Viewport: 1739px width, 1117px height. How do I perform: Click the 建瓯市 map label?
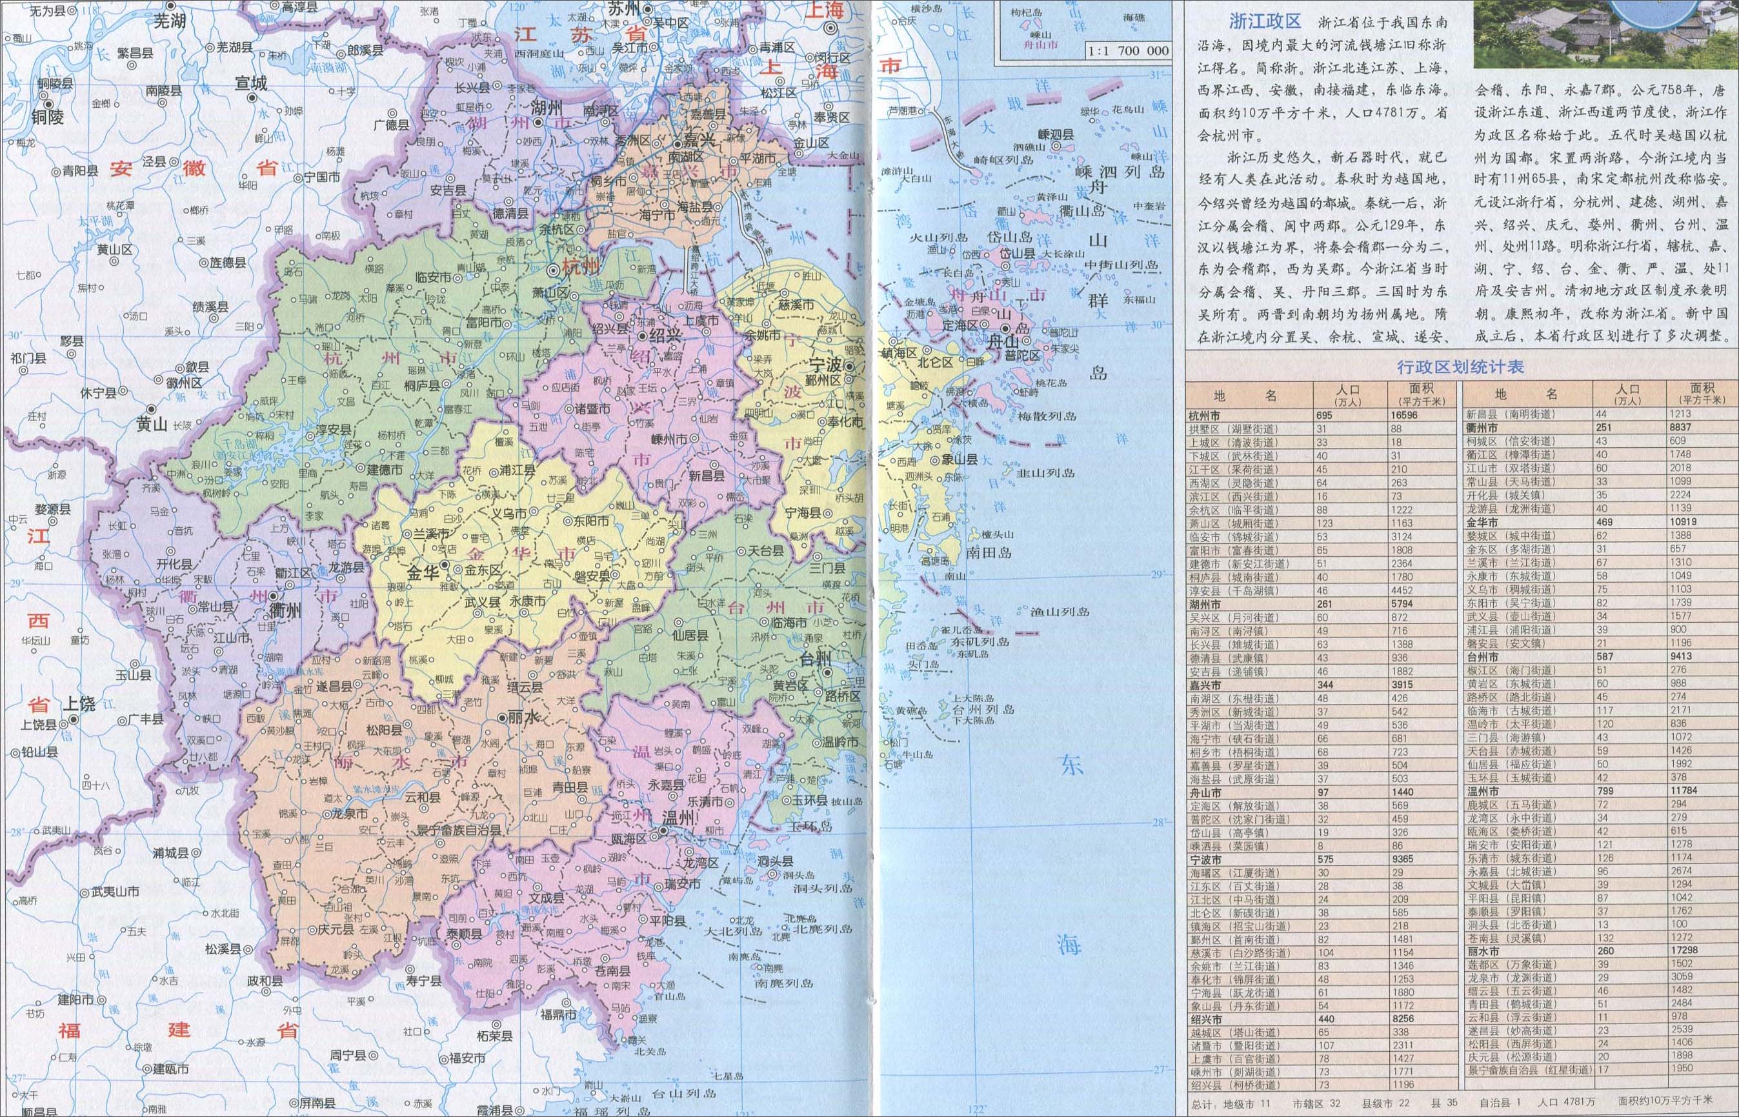(x=171, y=1069)
